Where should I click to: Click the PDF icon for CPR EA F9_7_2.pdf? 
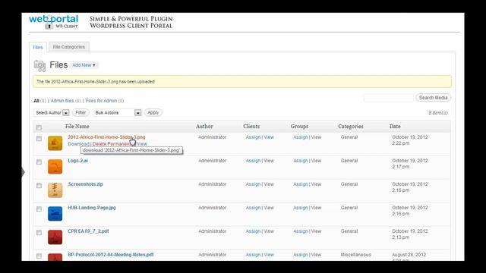[55, 237]
